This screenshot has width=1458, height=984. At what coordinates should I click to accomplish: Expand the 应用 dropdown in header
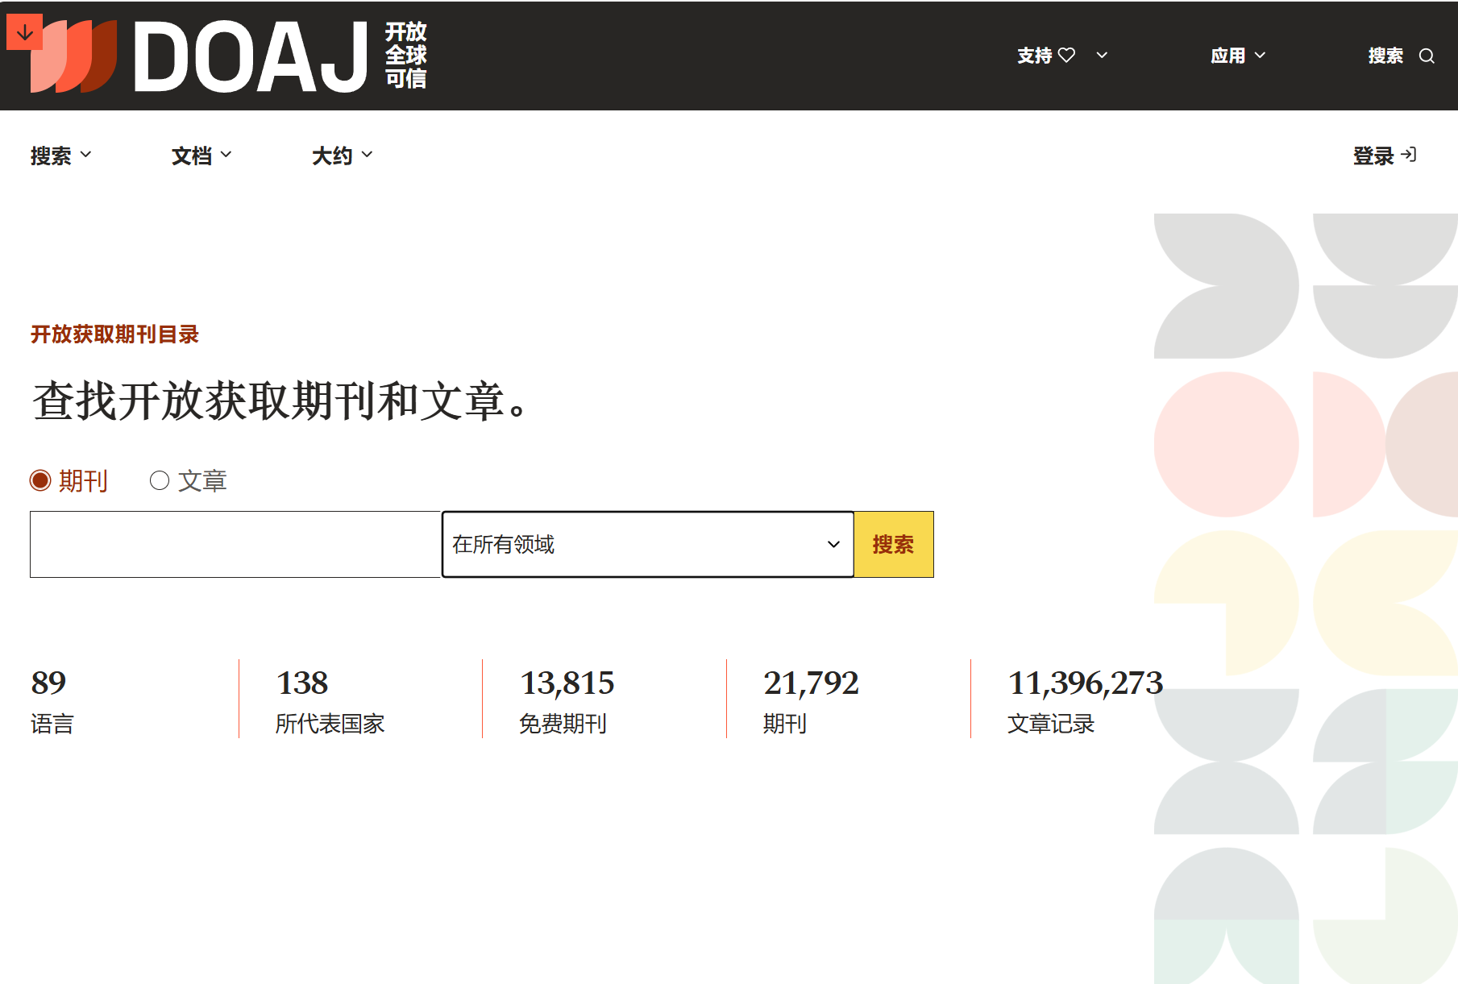(1238, 55)
